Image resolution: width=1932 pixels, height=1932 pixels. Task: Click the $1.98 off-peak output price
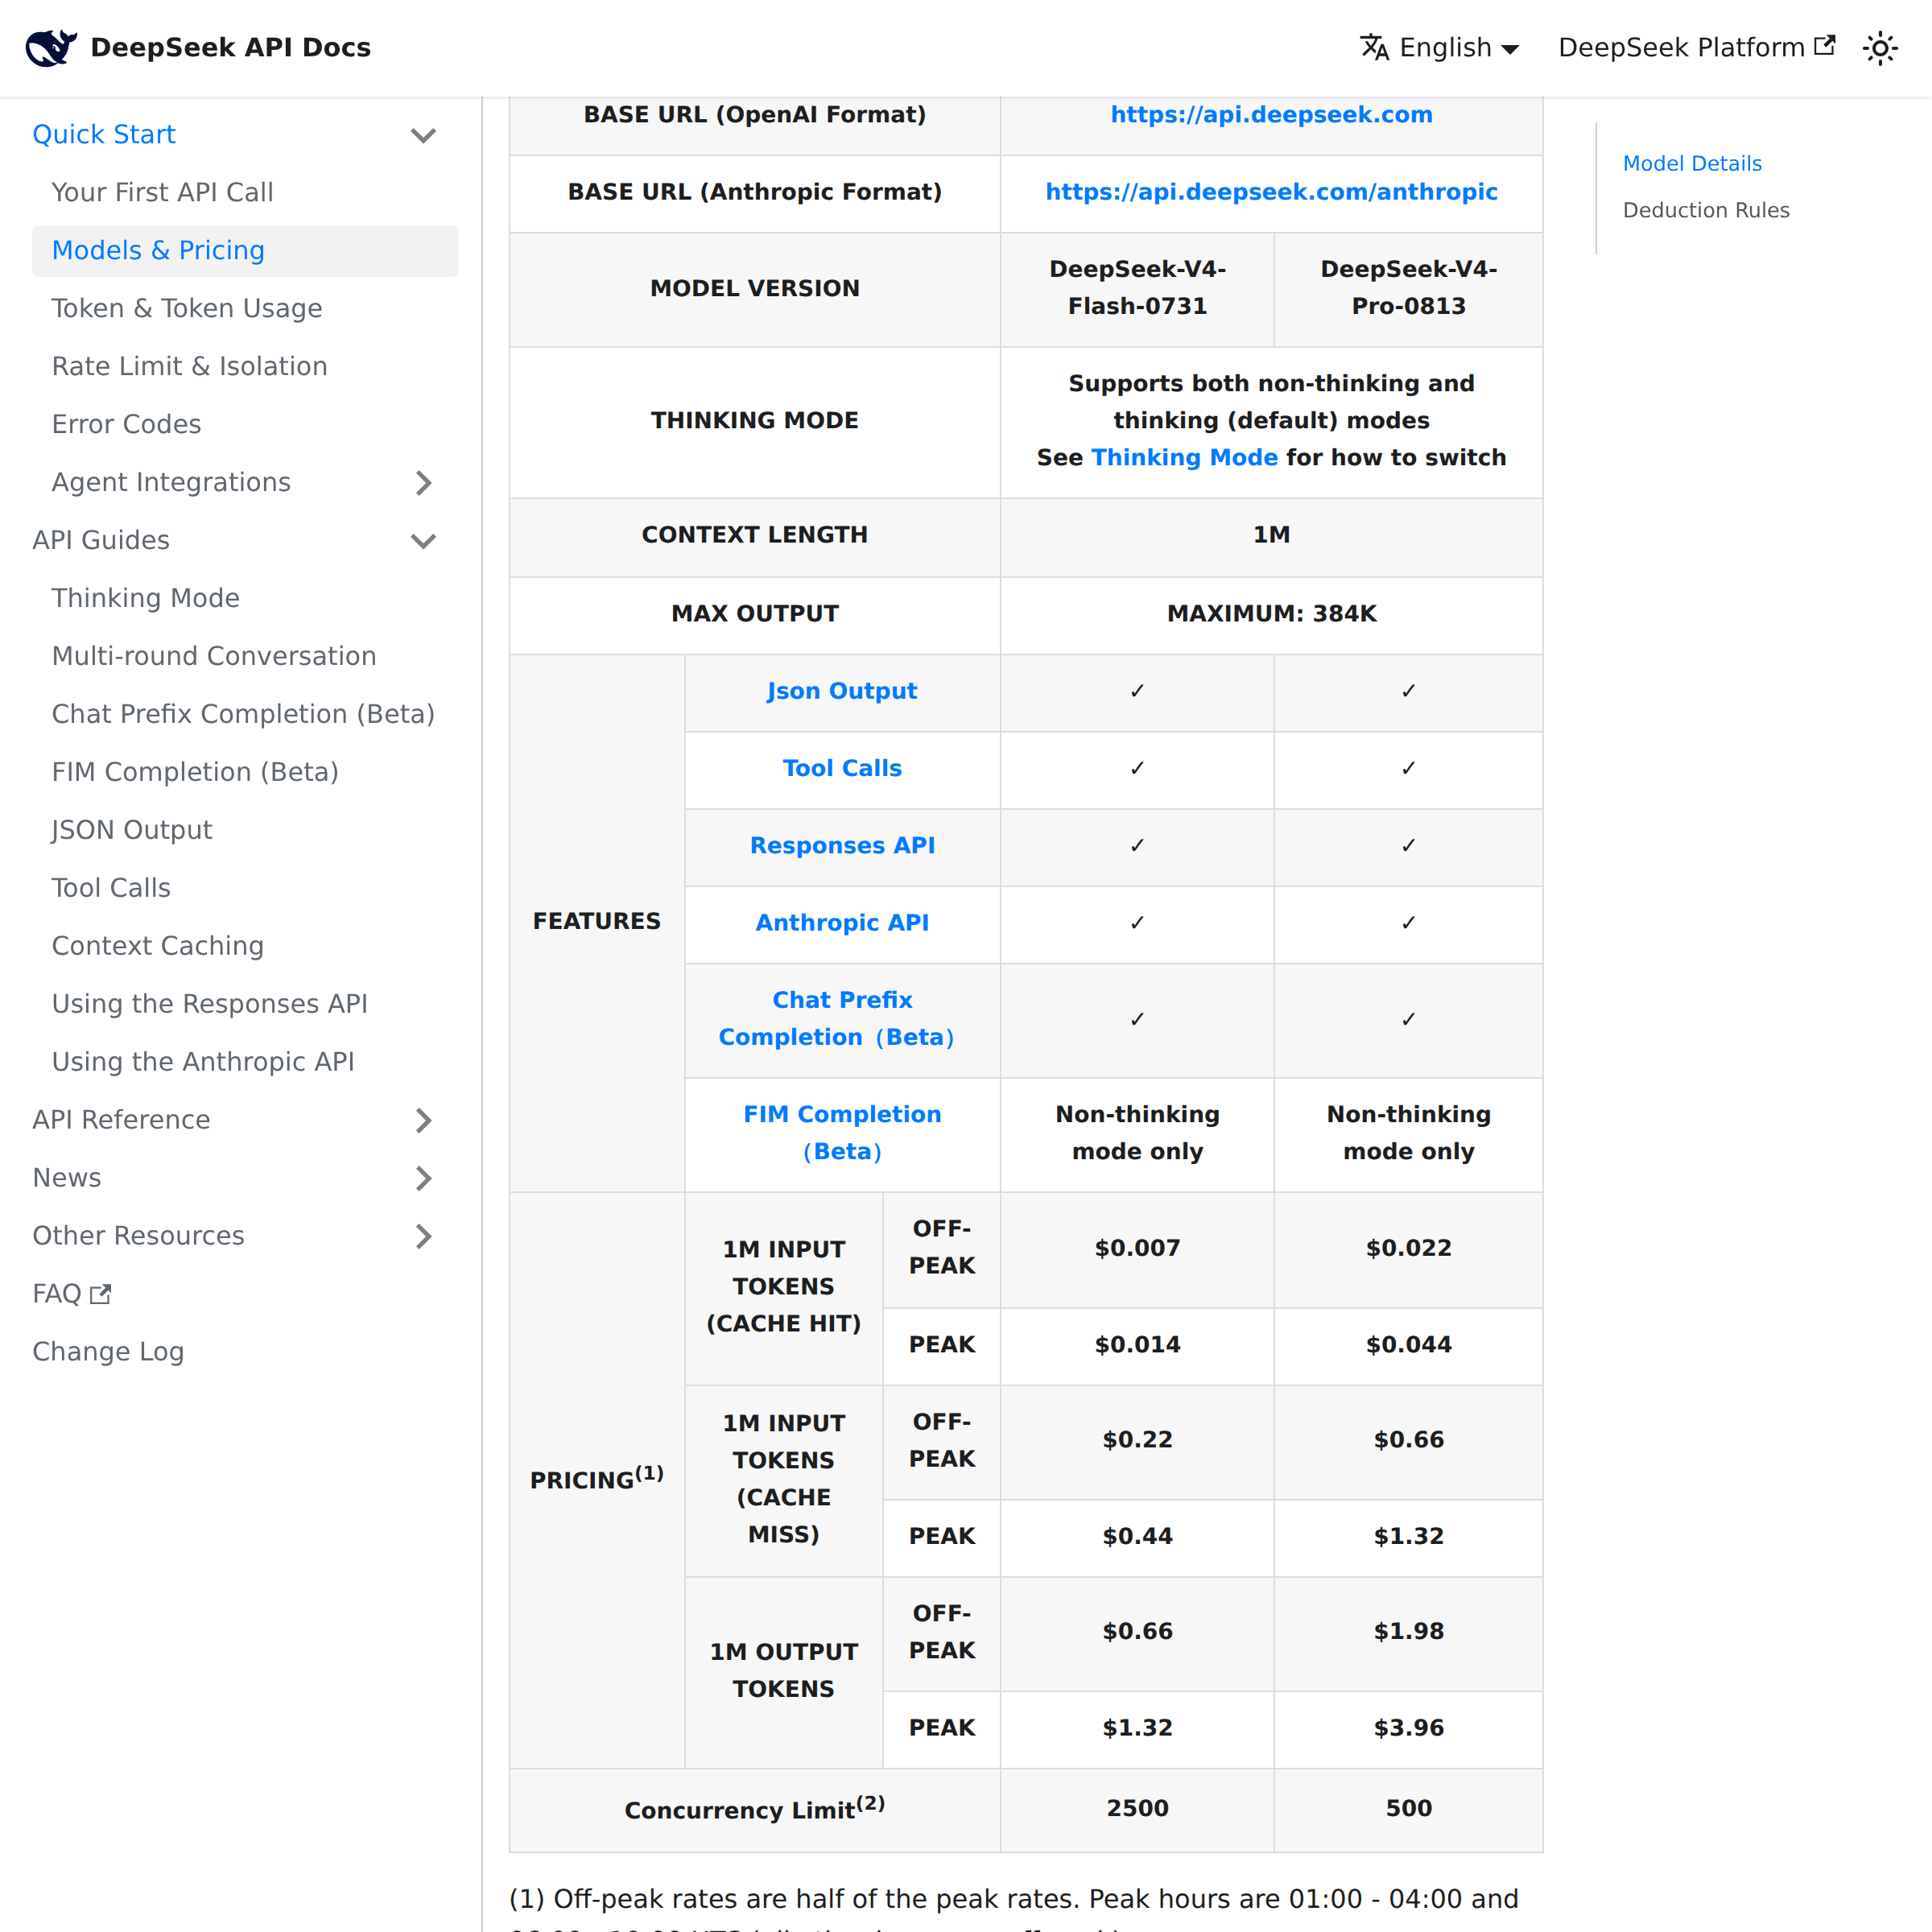pos(1408,1632)
